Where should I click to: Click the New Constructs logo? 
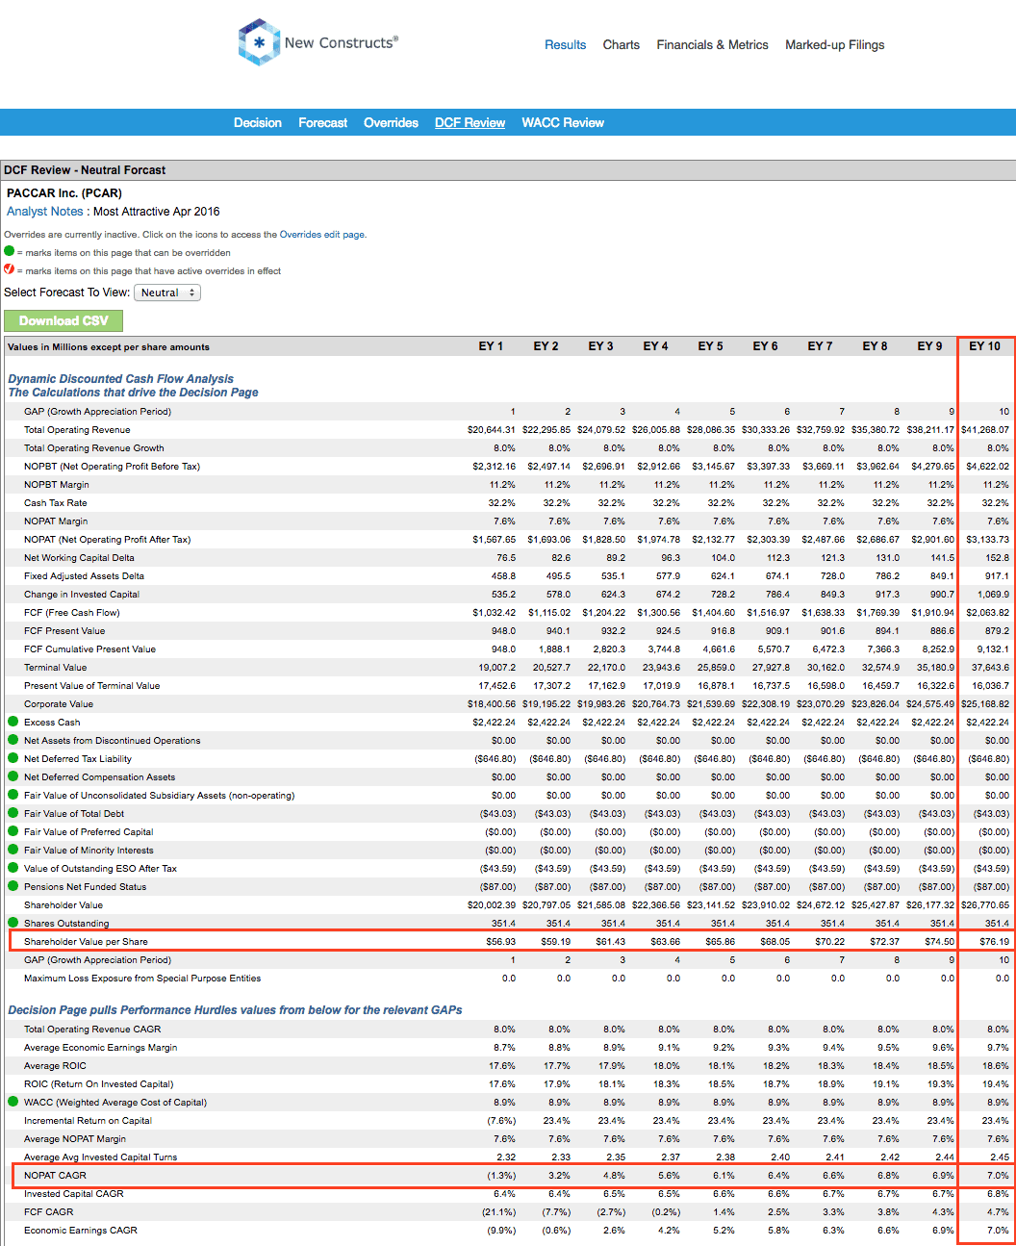pyautogui.click(x=318, y=42)
